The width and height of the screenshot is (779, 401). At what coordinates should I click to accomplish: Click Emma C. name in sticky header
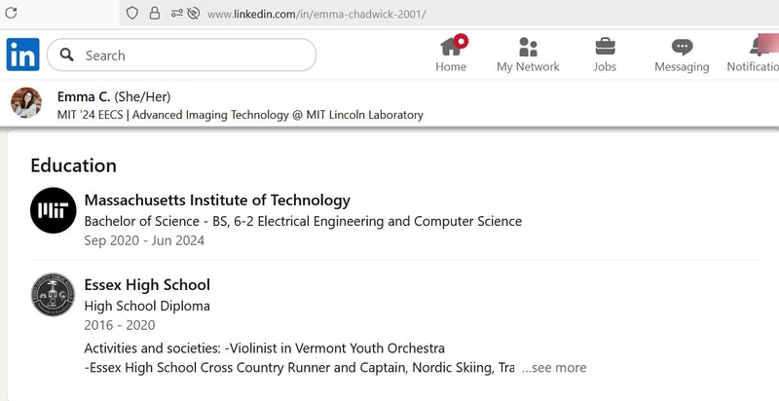[84, 96]
